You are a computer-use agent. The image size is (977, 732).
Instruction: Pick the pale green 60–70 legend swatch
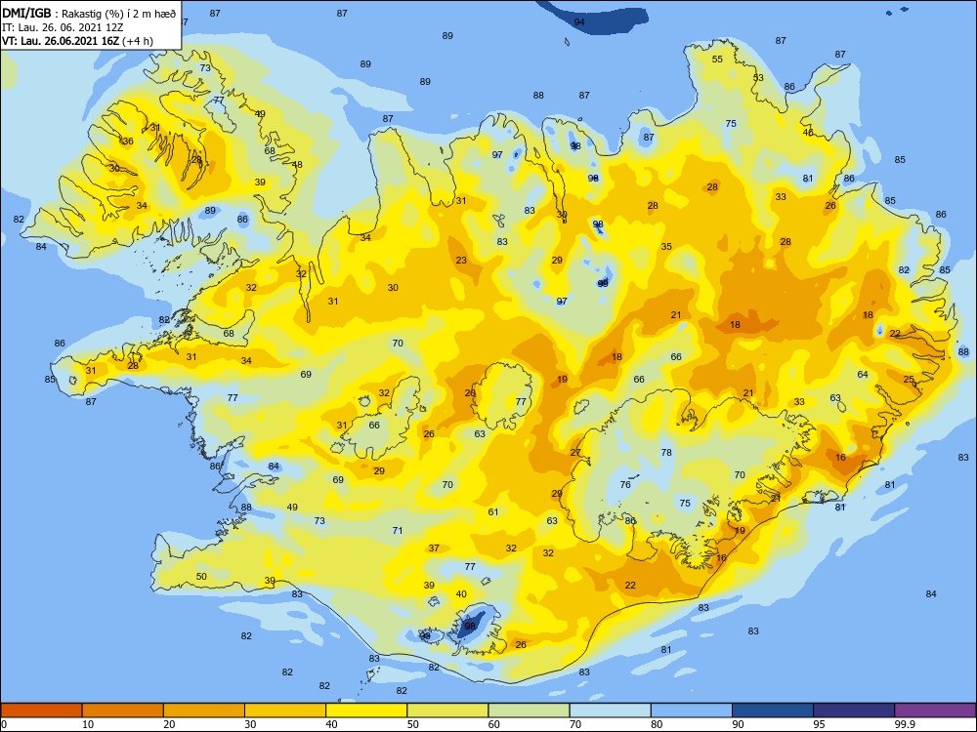[529, 711]
